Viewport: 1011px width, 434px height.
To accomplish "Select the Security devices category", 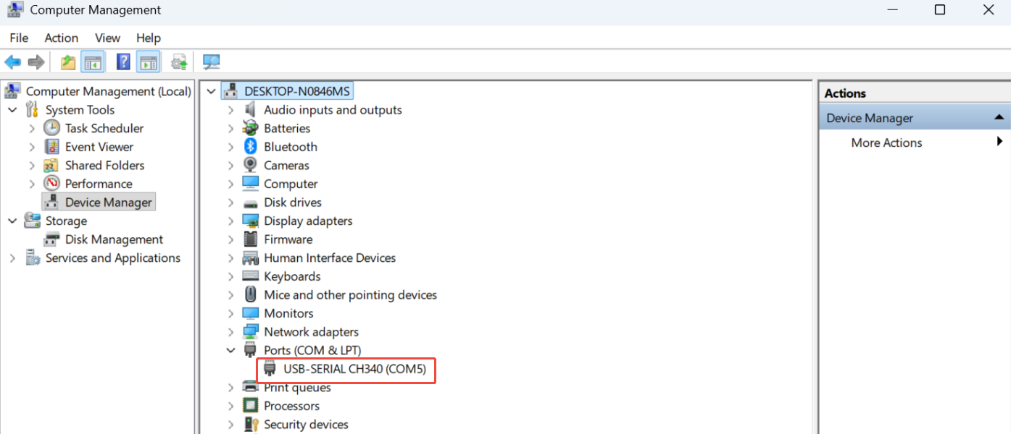I will [x=306, y=425].
